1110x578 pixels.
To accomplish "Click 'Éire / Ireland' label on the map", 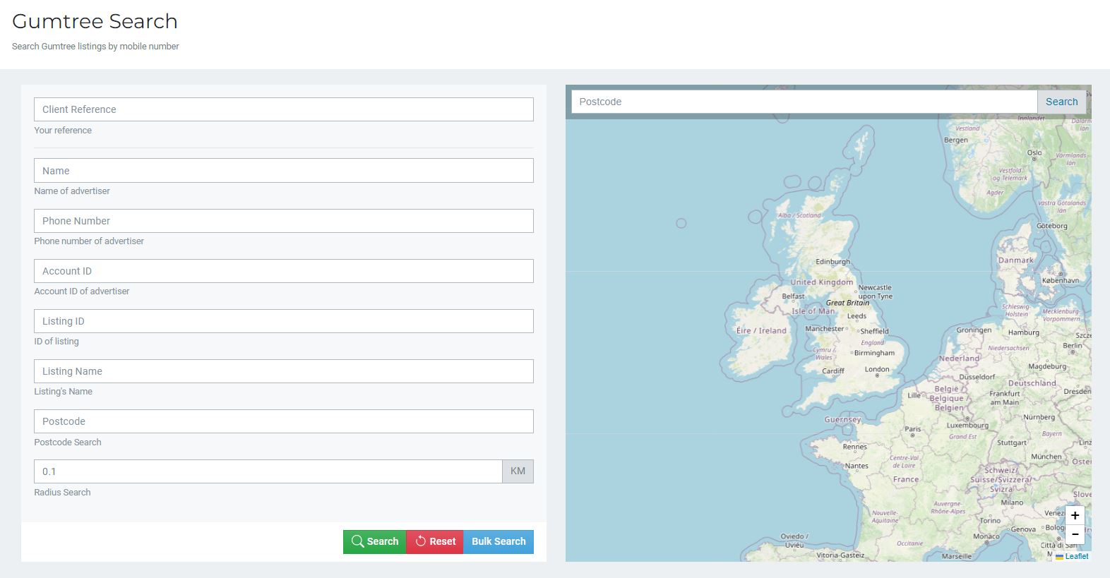I will click(x=761, y=330).
